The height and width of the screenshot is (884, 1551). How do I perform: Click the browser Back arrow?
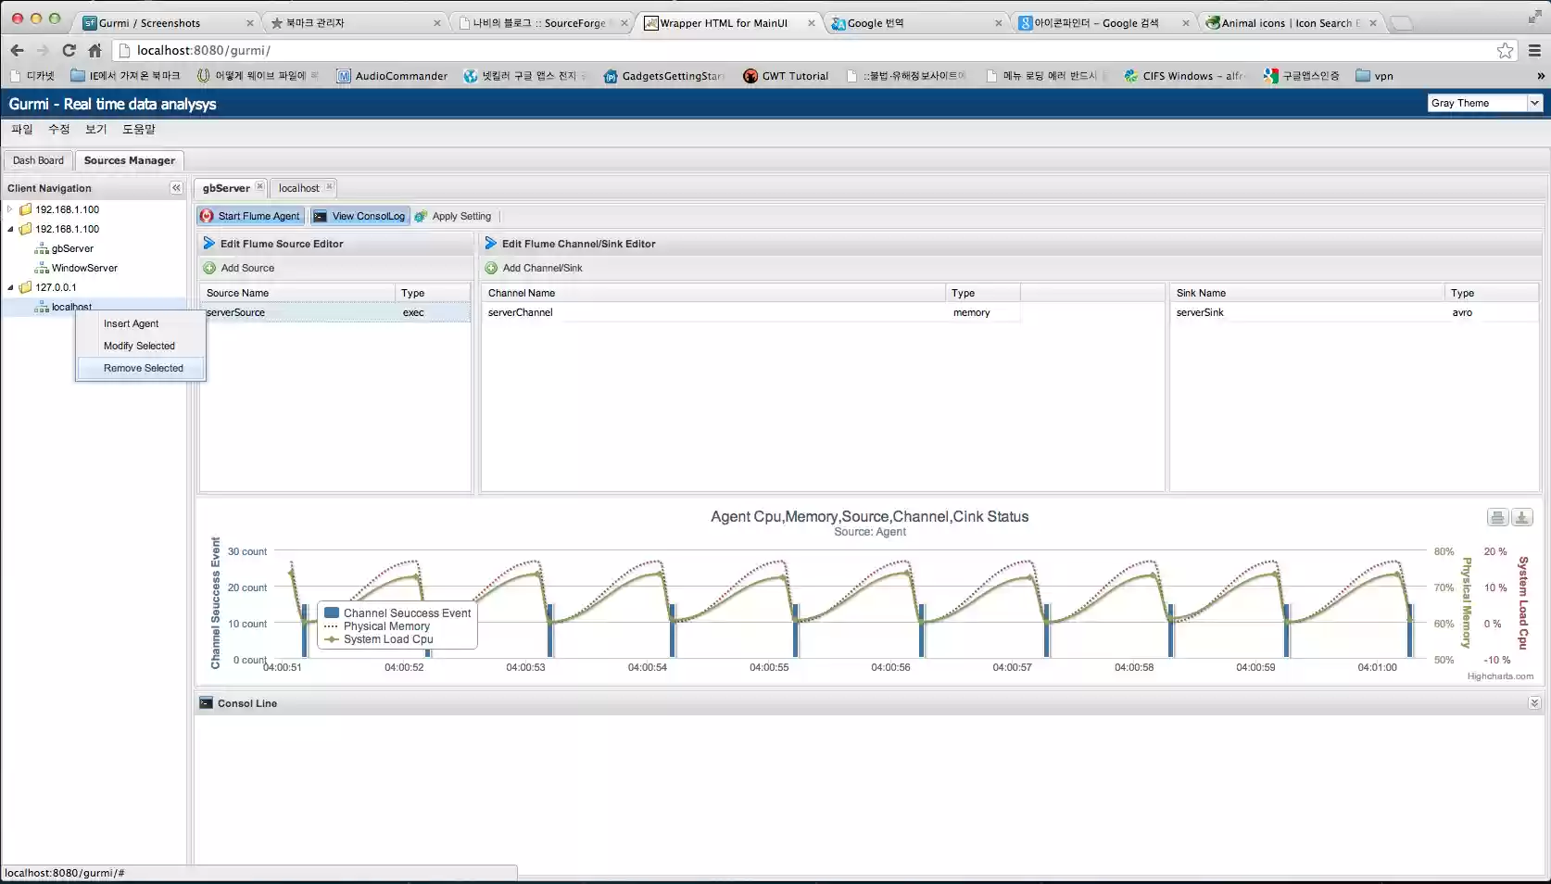pos(17,50)
